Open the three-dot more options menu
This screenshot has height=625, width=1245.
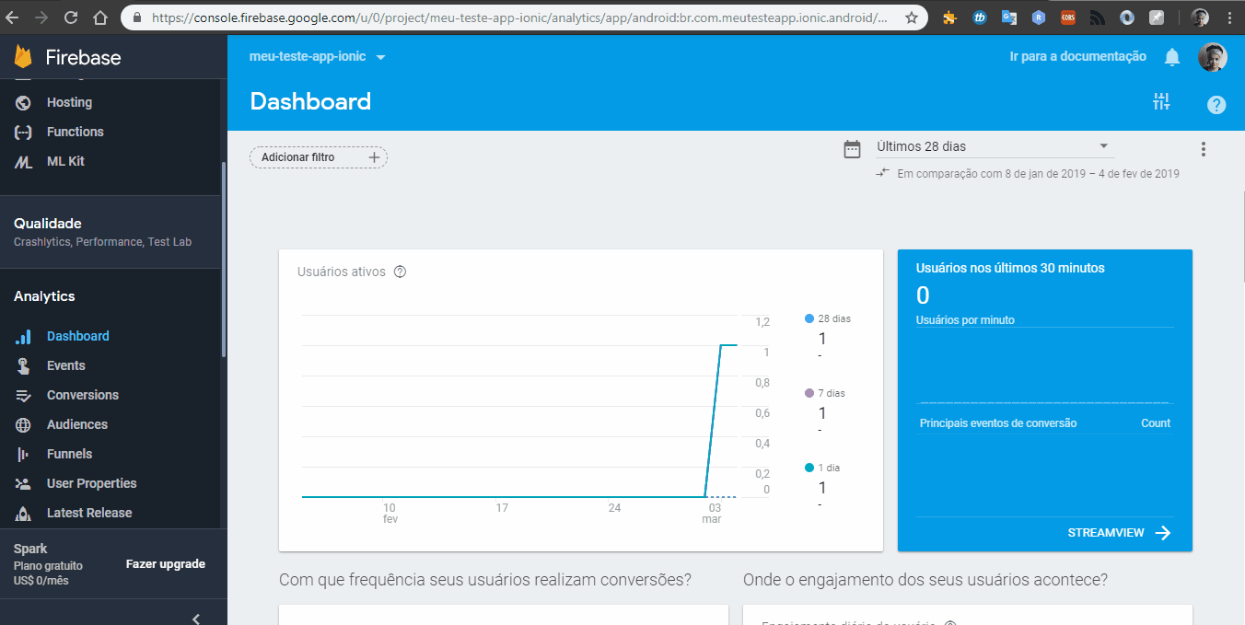pos(1203,149)
